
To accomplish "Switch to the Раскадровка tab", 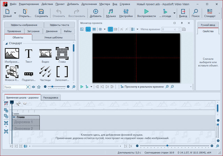I will tap(51, 97).
